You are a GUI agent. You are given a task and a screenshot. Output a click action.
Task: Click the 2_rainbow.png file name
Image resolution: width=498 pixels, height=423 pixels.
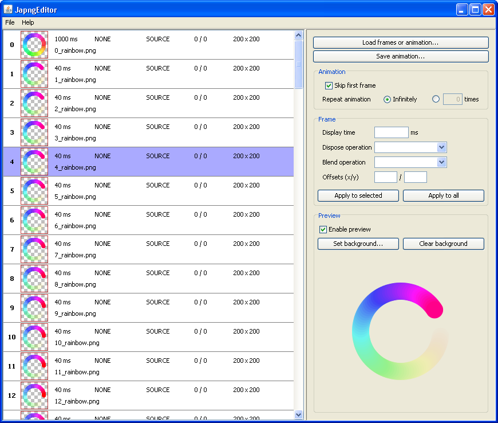(75, 109)
